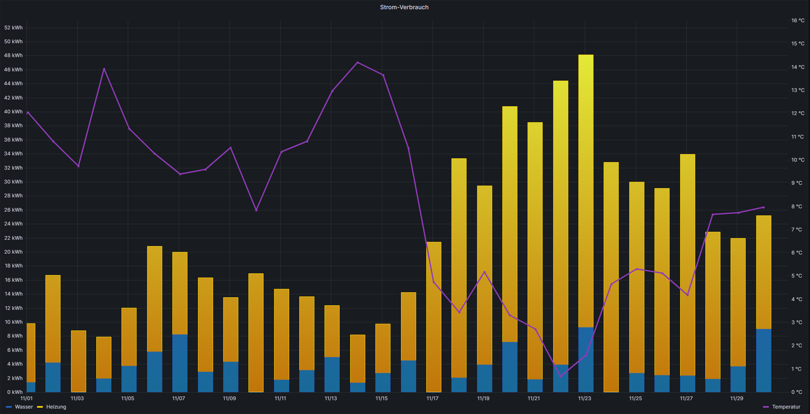Click the highest temperature point on the purple line

click(358, 63)
